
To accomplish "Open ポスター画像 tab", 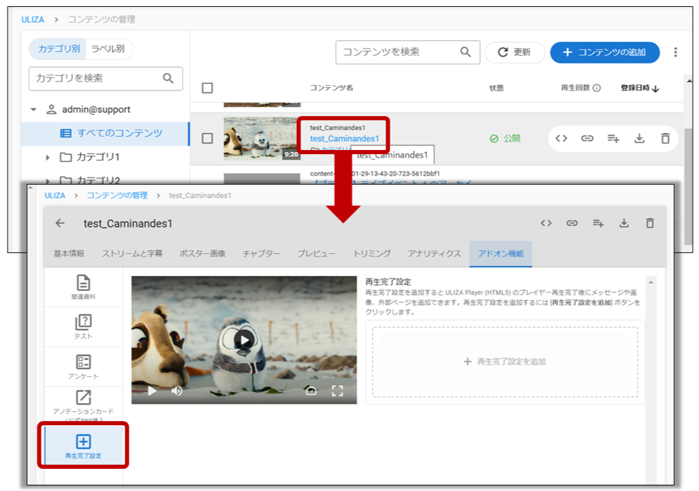I will (202, 254).
